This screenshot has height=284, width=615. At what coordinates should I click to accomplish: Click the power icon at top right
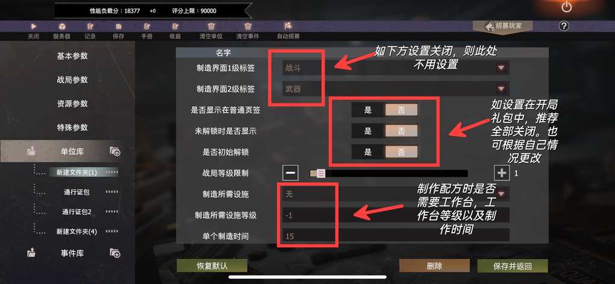[x=567, y=7]
